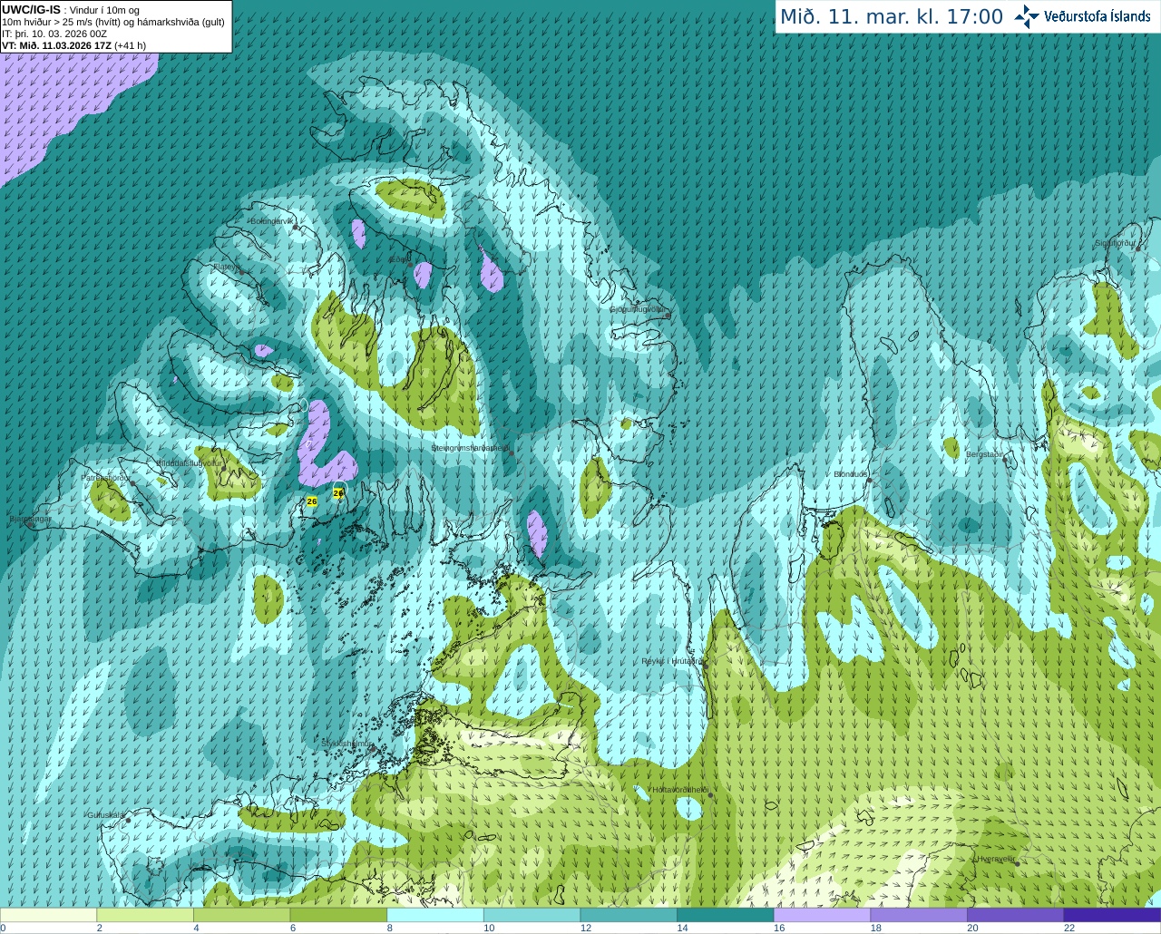The height and width of the screenshot is (934, 1161).
Task: Select the palest legend swatch below 2 m/s
Action: pos(49,915)
